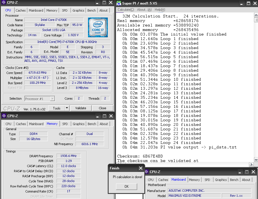Click the Name field Intel Core i7 6700K

point(54,20)
